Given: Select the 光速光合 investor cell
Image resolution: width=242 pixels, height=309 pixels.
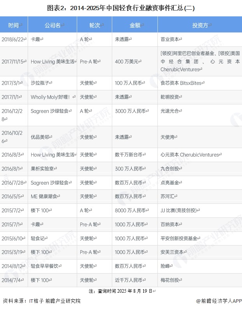Looking at the screenshot, I should coord(171,111).
